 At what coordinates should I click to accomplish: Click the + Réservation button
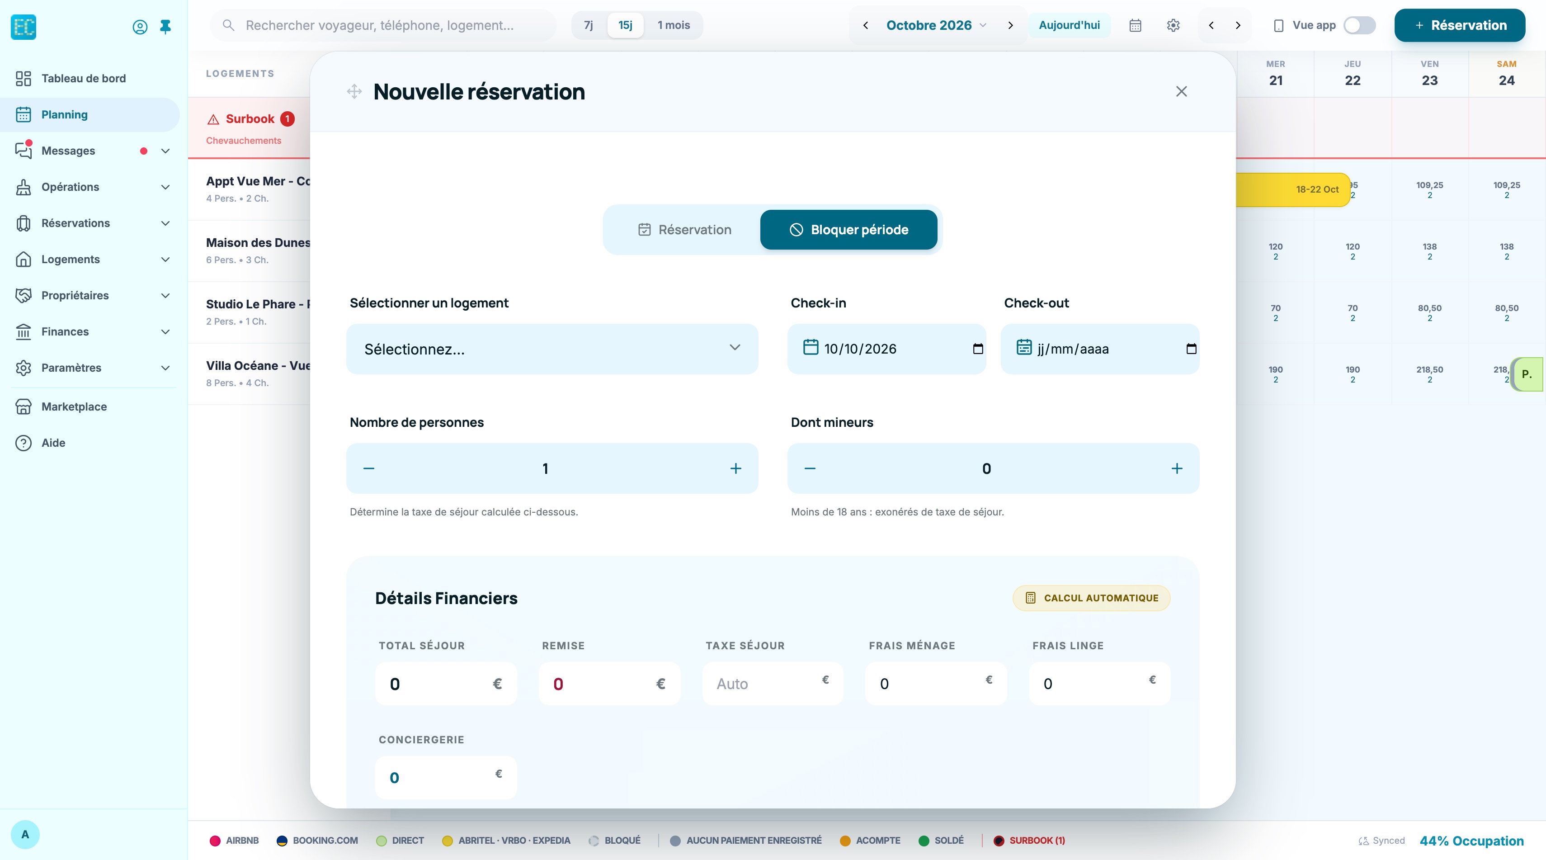(1460, 25)
